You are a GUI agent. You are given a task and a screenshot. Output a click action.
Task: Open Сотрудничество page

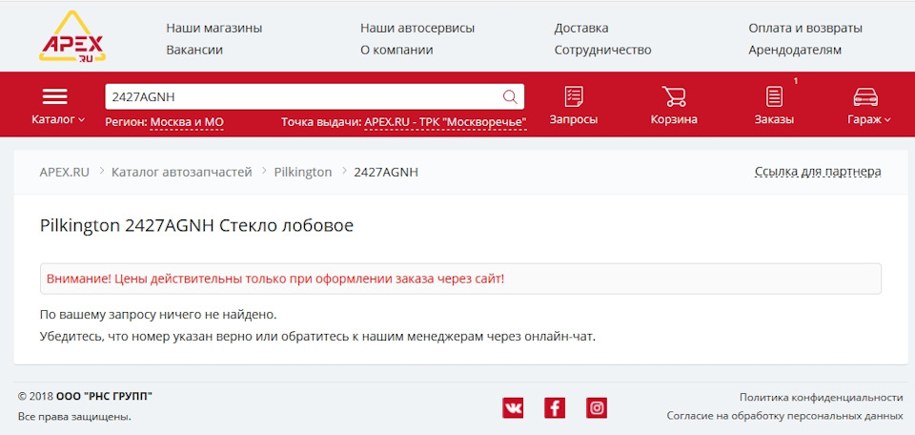click(x=602, y=51)
